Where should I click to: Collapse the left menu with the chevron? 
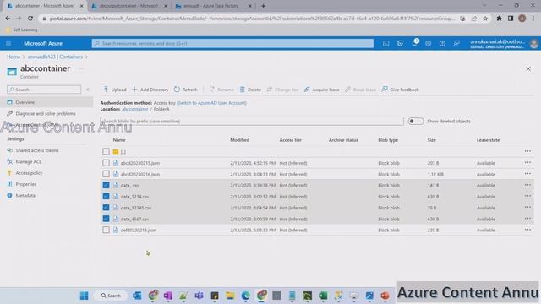(x=88, y=90)
